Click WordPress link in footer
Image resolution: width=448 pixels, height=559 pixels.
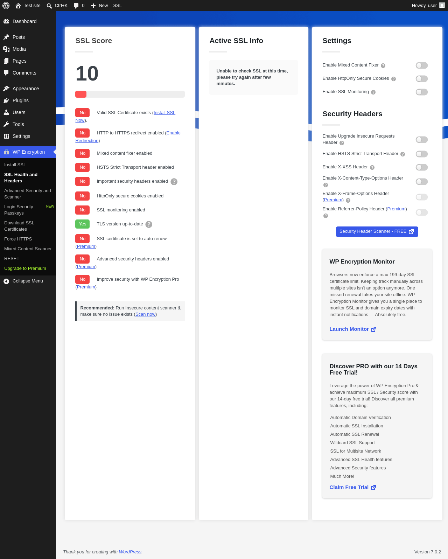pyautogui.click(x=130, y=552)
